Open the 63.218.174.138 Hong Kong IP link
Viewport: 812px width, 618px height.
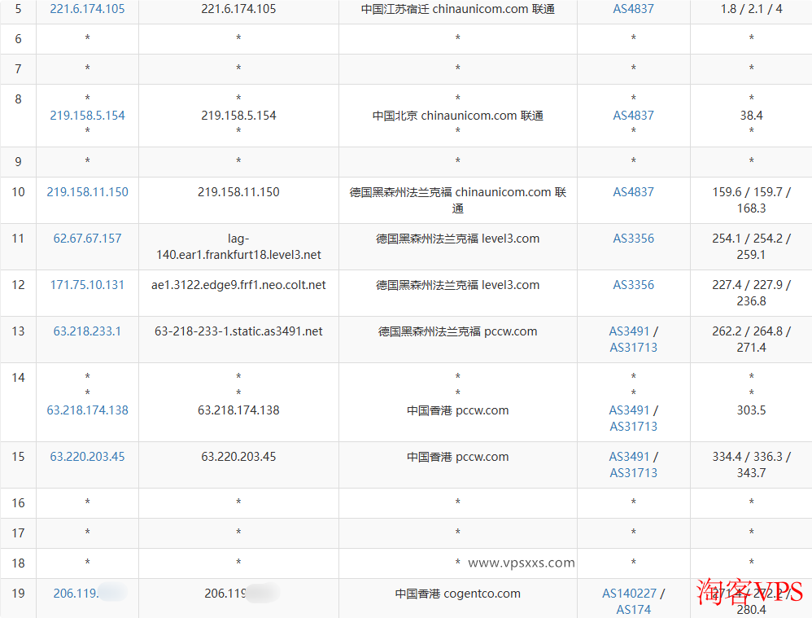pyautogui.click(x=87, y=410)
